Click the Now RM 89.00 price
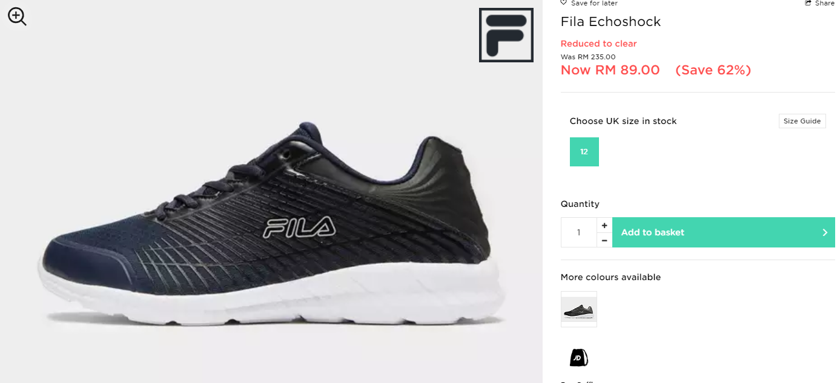The image size is (840, 383). point(610,70)
